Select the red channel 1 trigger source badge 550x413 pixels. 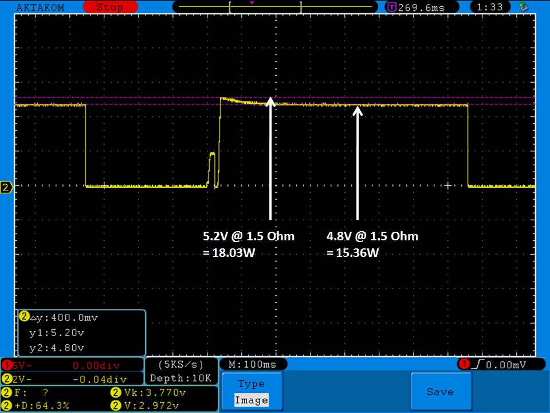pyautogui.click(x=462, y=364)
